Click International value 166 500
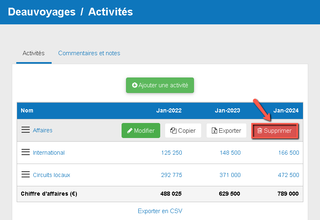This screenshot has width=320, height=220. pos(289,153)
